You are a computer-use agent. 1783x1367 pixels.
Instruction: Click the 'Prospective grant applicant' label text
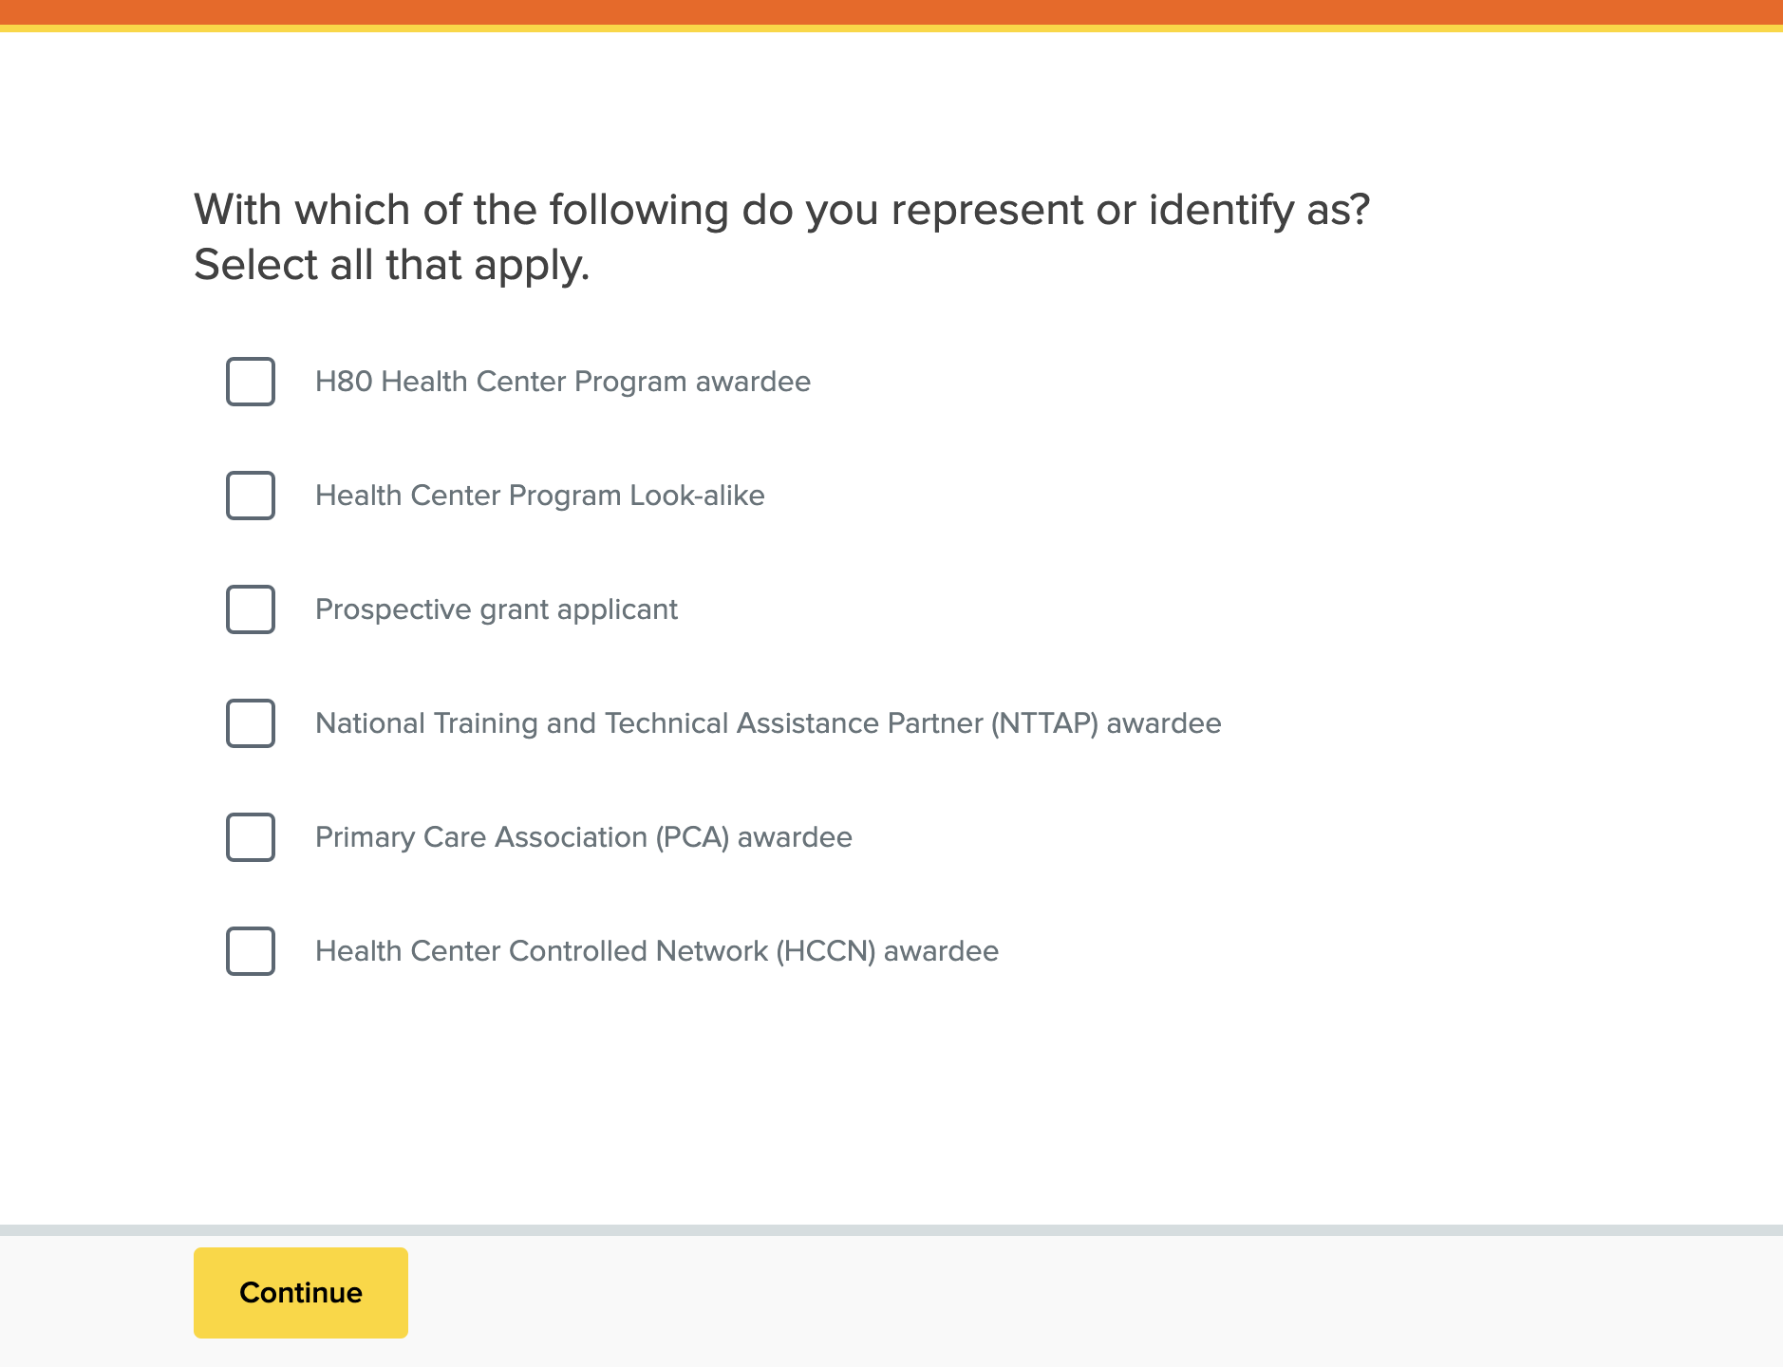click(x=496, y=609)
